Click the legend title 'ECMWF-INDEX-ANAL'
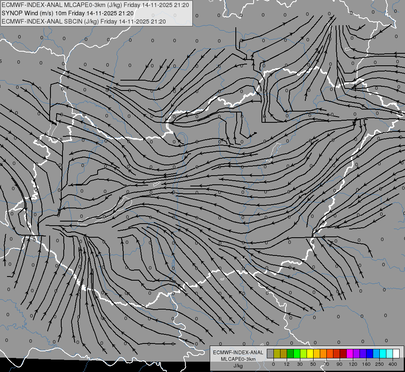The image size is (405, 372). [x=238, y=353]
